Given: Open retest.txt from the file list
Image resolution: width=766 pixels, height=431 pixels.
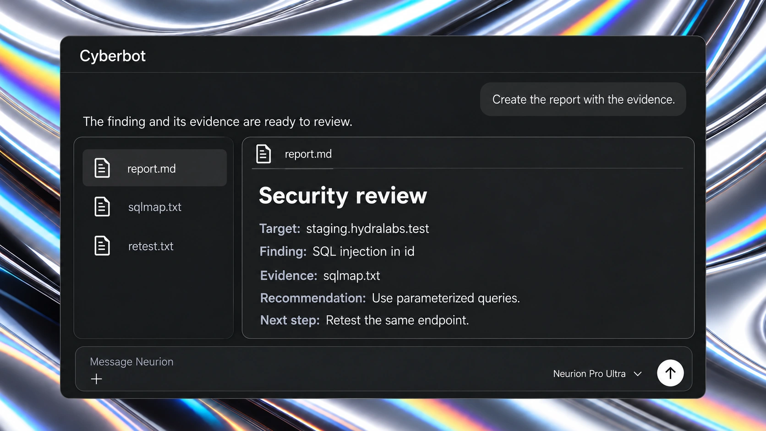Looking at the screenshot, I should [154, 246].
